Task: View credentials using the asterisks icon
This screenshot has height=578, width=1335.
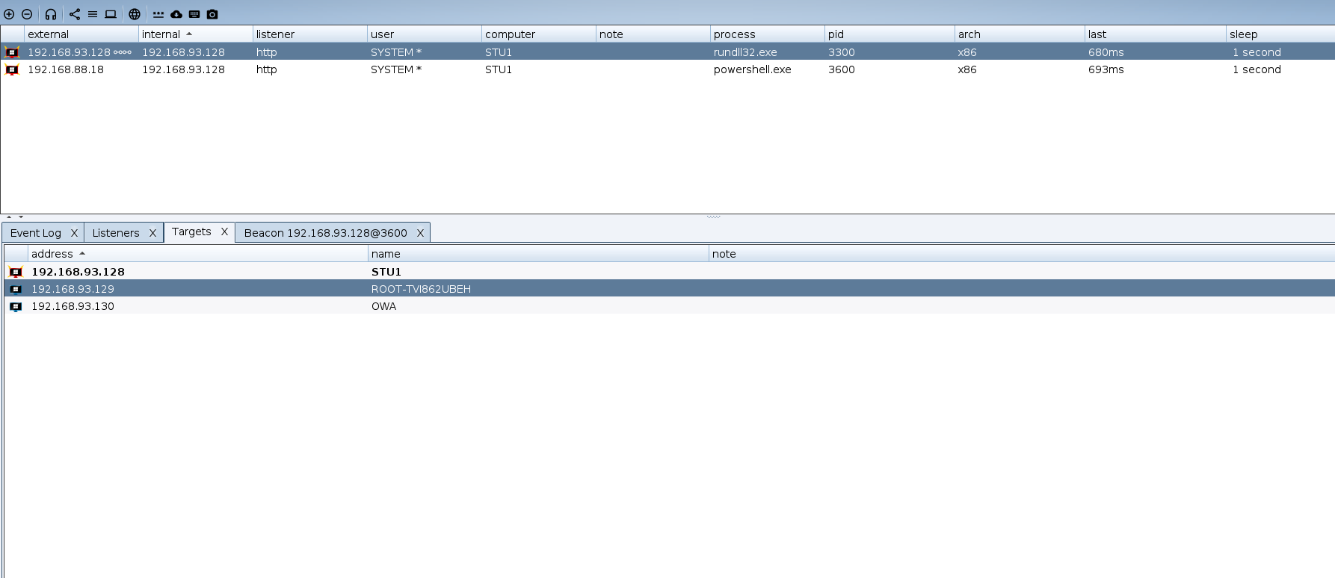Action: click(158, 14)
